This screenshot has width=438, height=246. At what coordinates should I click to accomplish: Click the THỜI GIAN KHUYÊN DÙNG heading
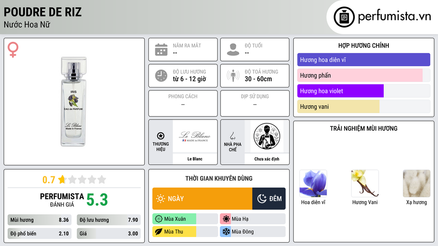click(x=219, y=179)
